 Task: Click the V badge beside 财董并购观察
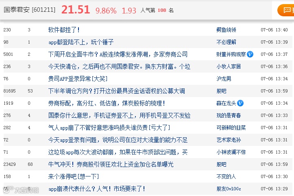click(x=250, y=54)
